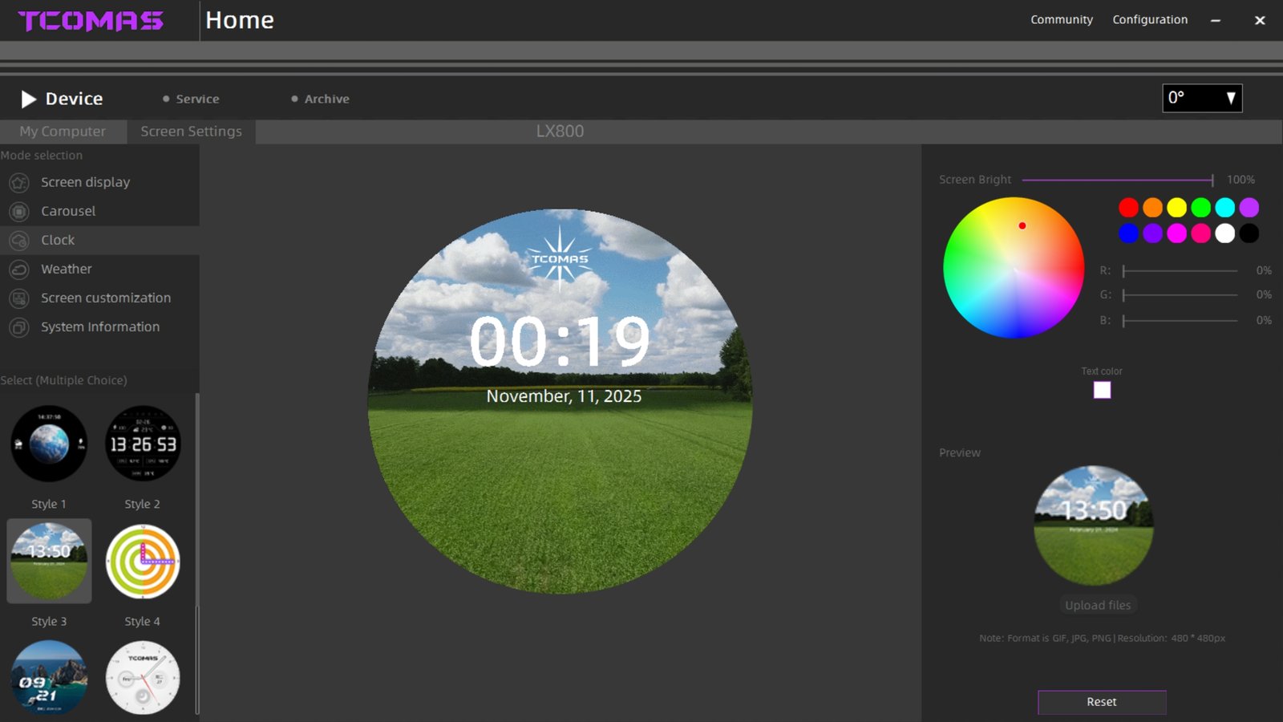The image size is (1283, 722).
Task: Switch to the My Computer tab
Action: click(63, 132)
